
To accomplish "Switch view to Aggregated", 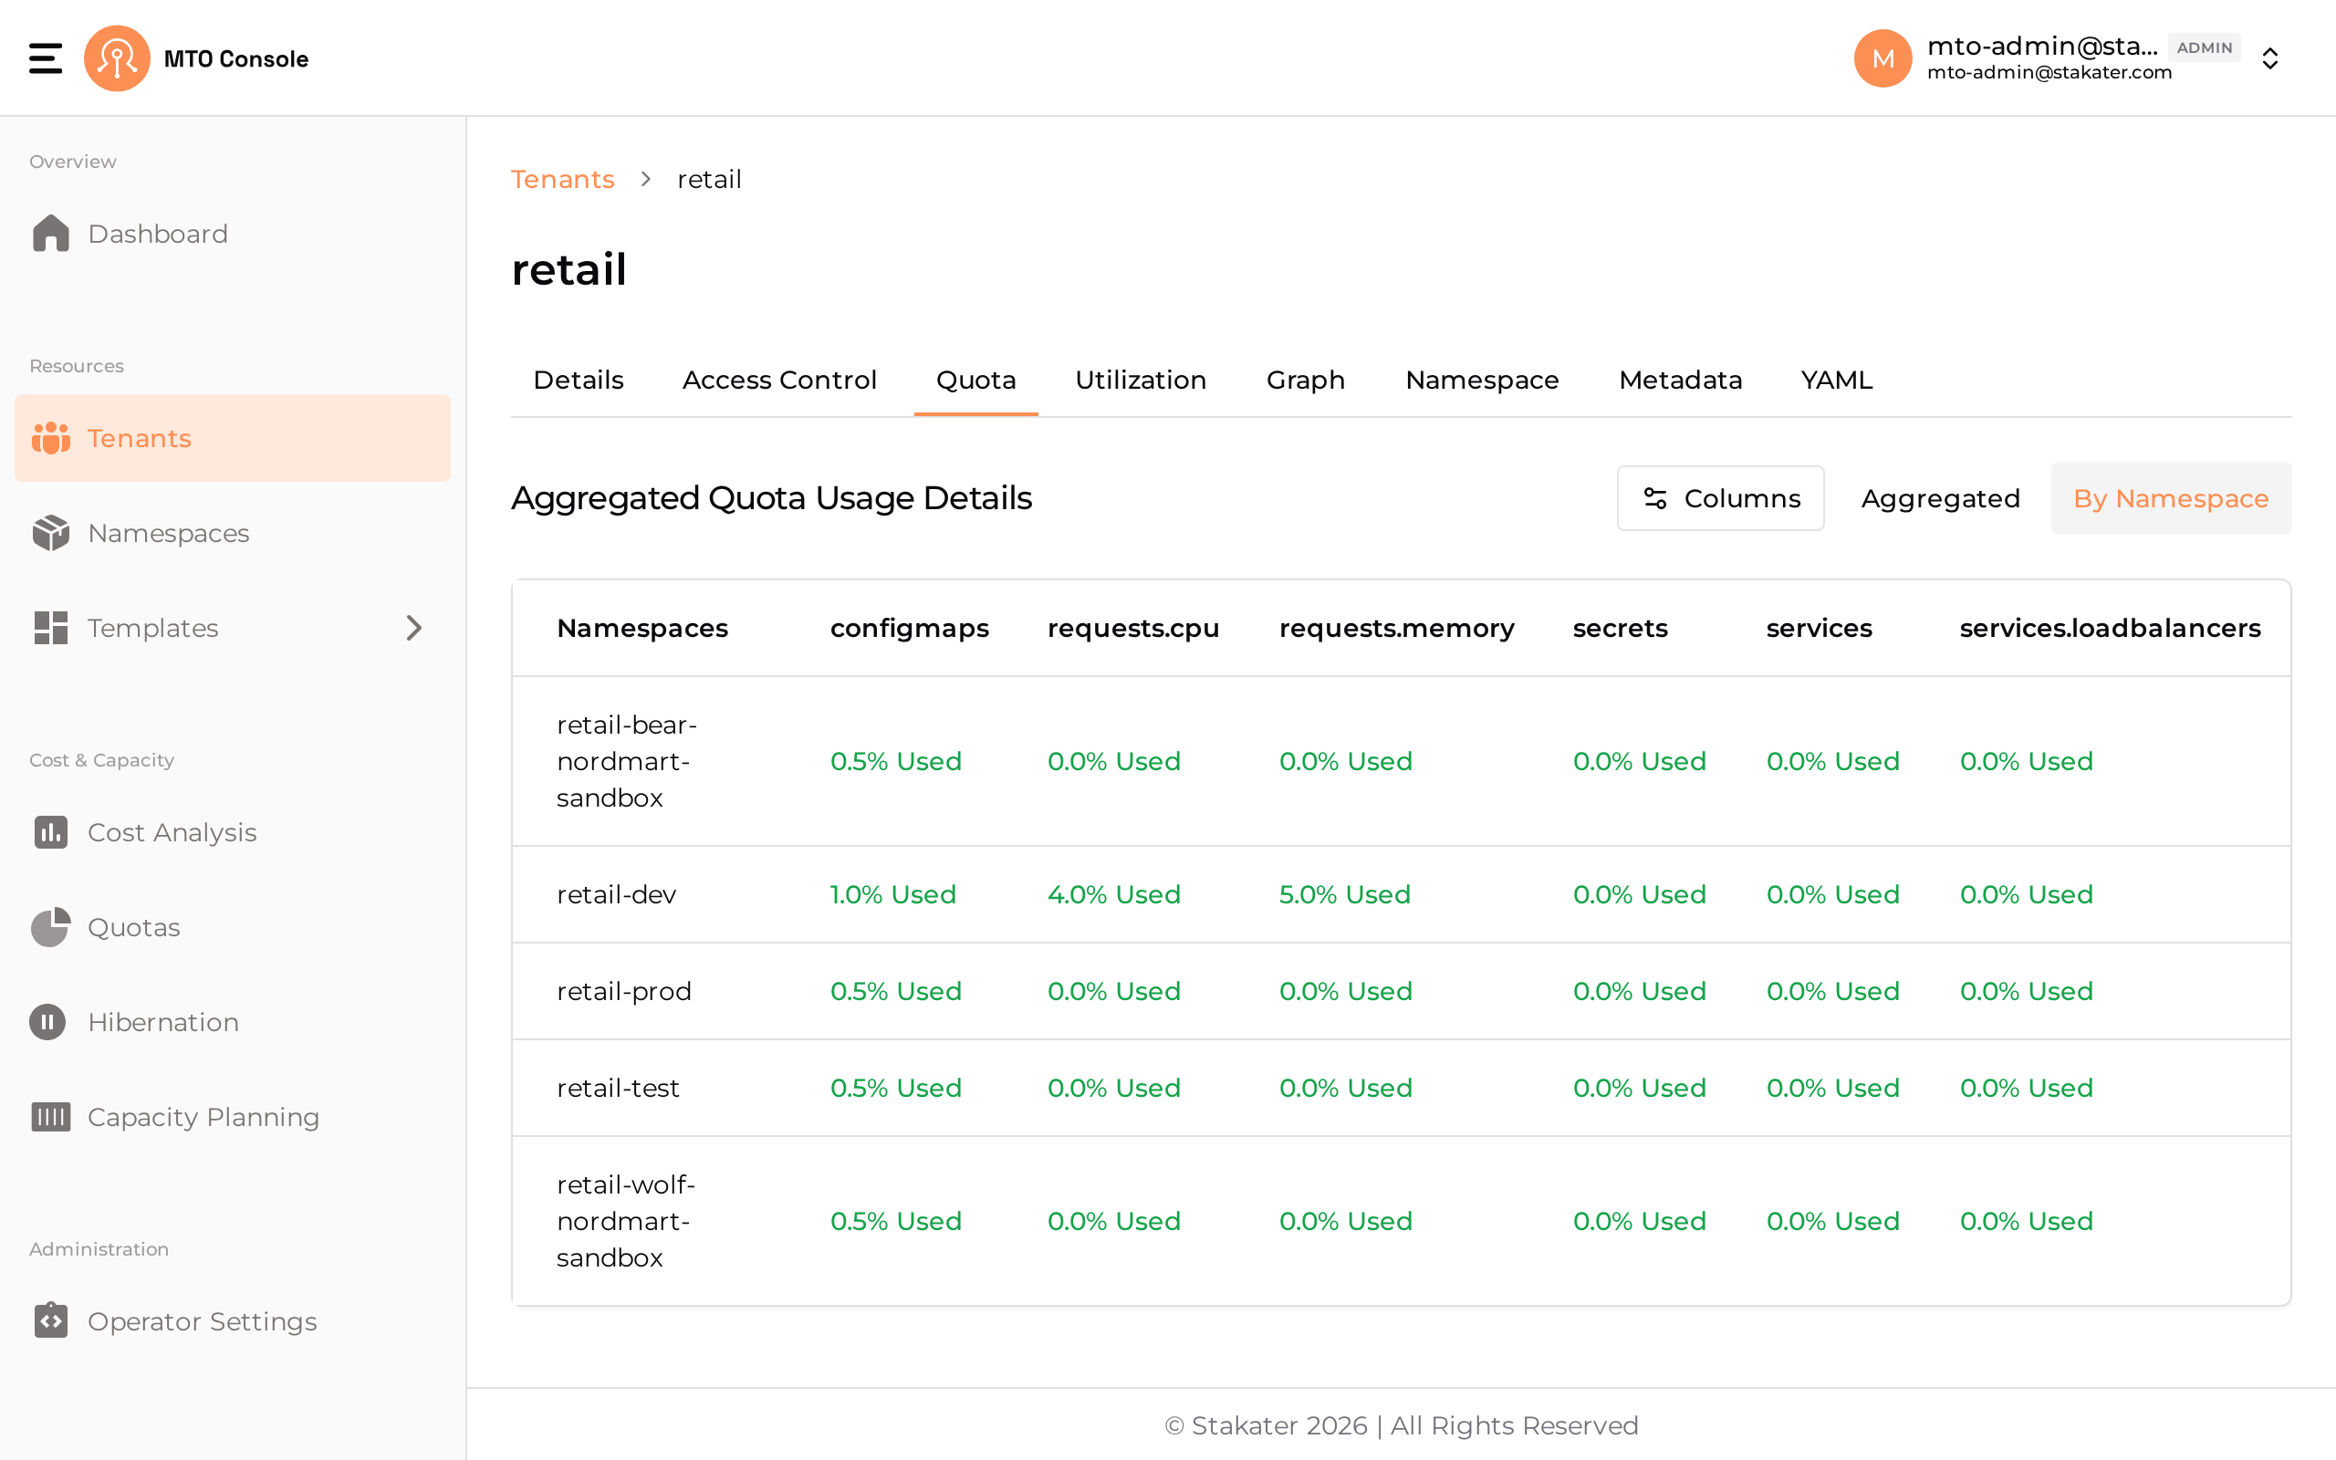I will point(1940,498).
